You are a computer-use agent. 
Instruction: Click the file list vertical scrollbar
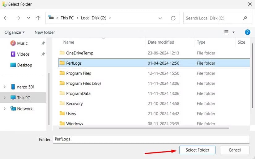pos(253,76)
